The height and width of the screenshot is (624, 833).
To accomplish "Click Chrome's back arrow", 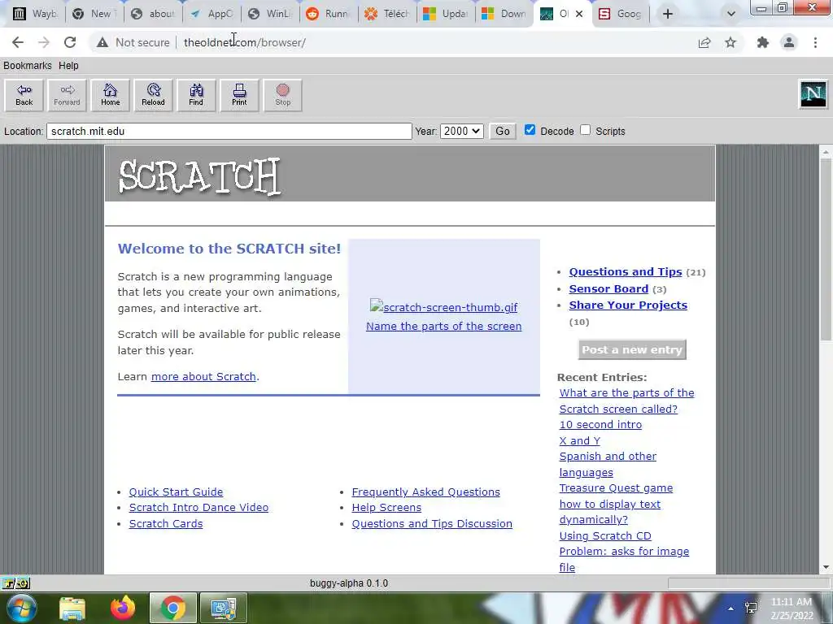I will 18,42.
